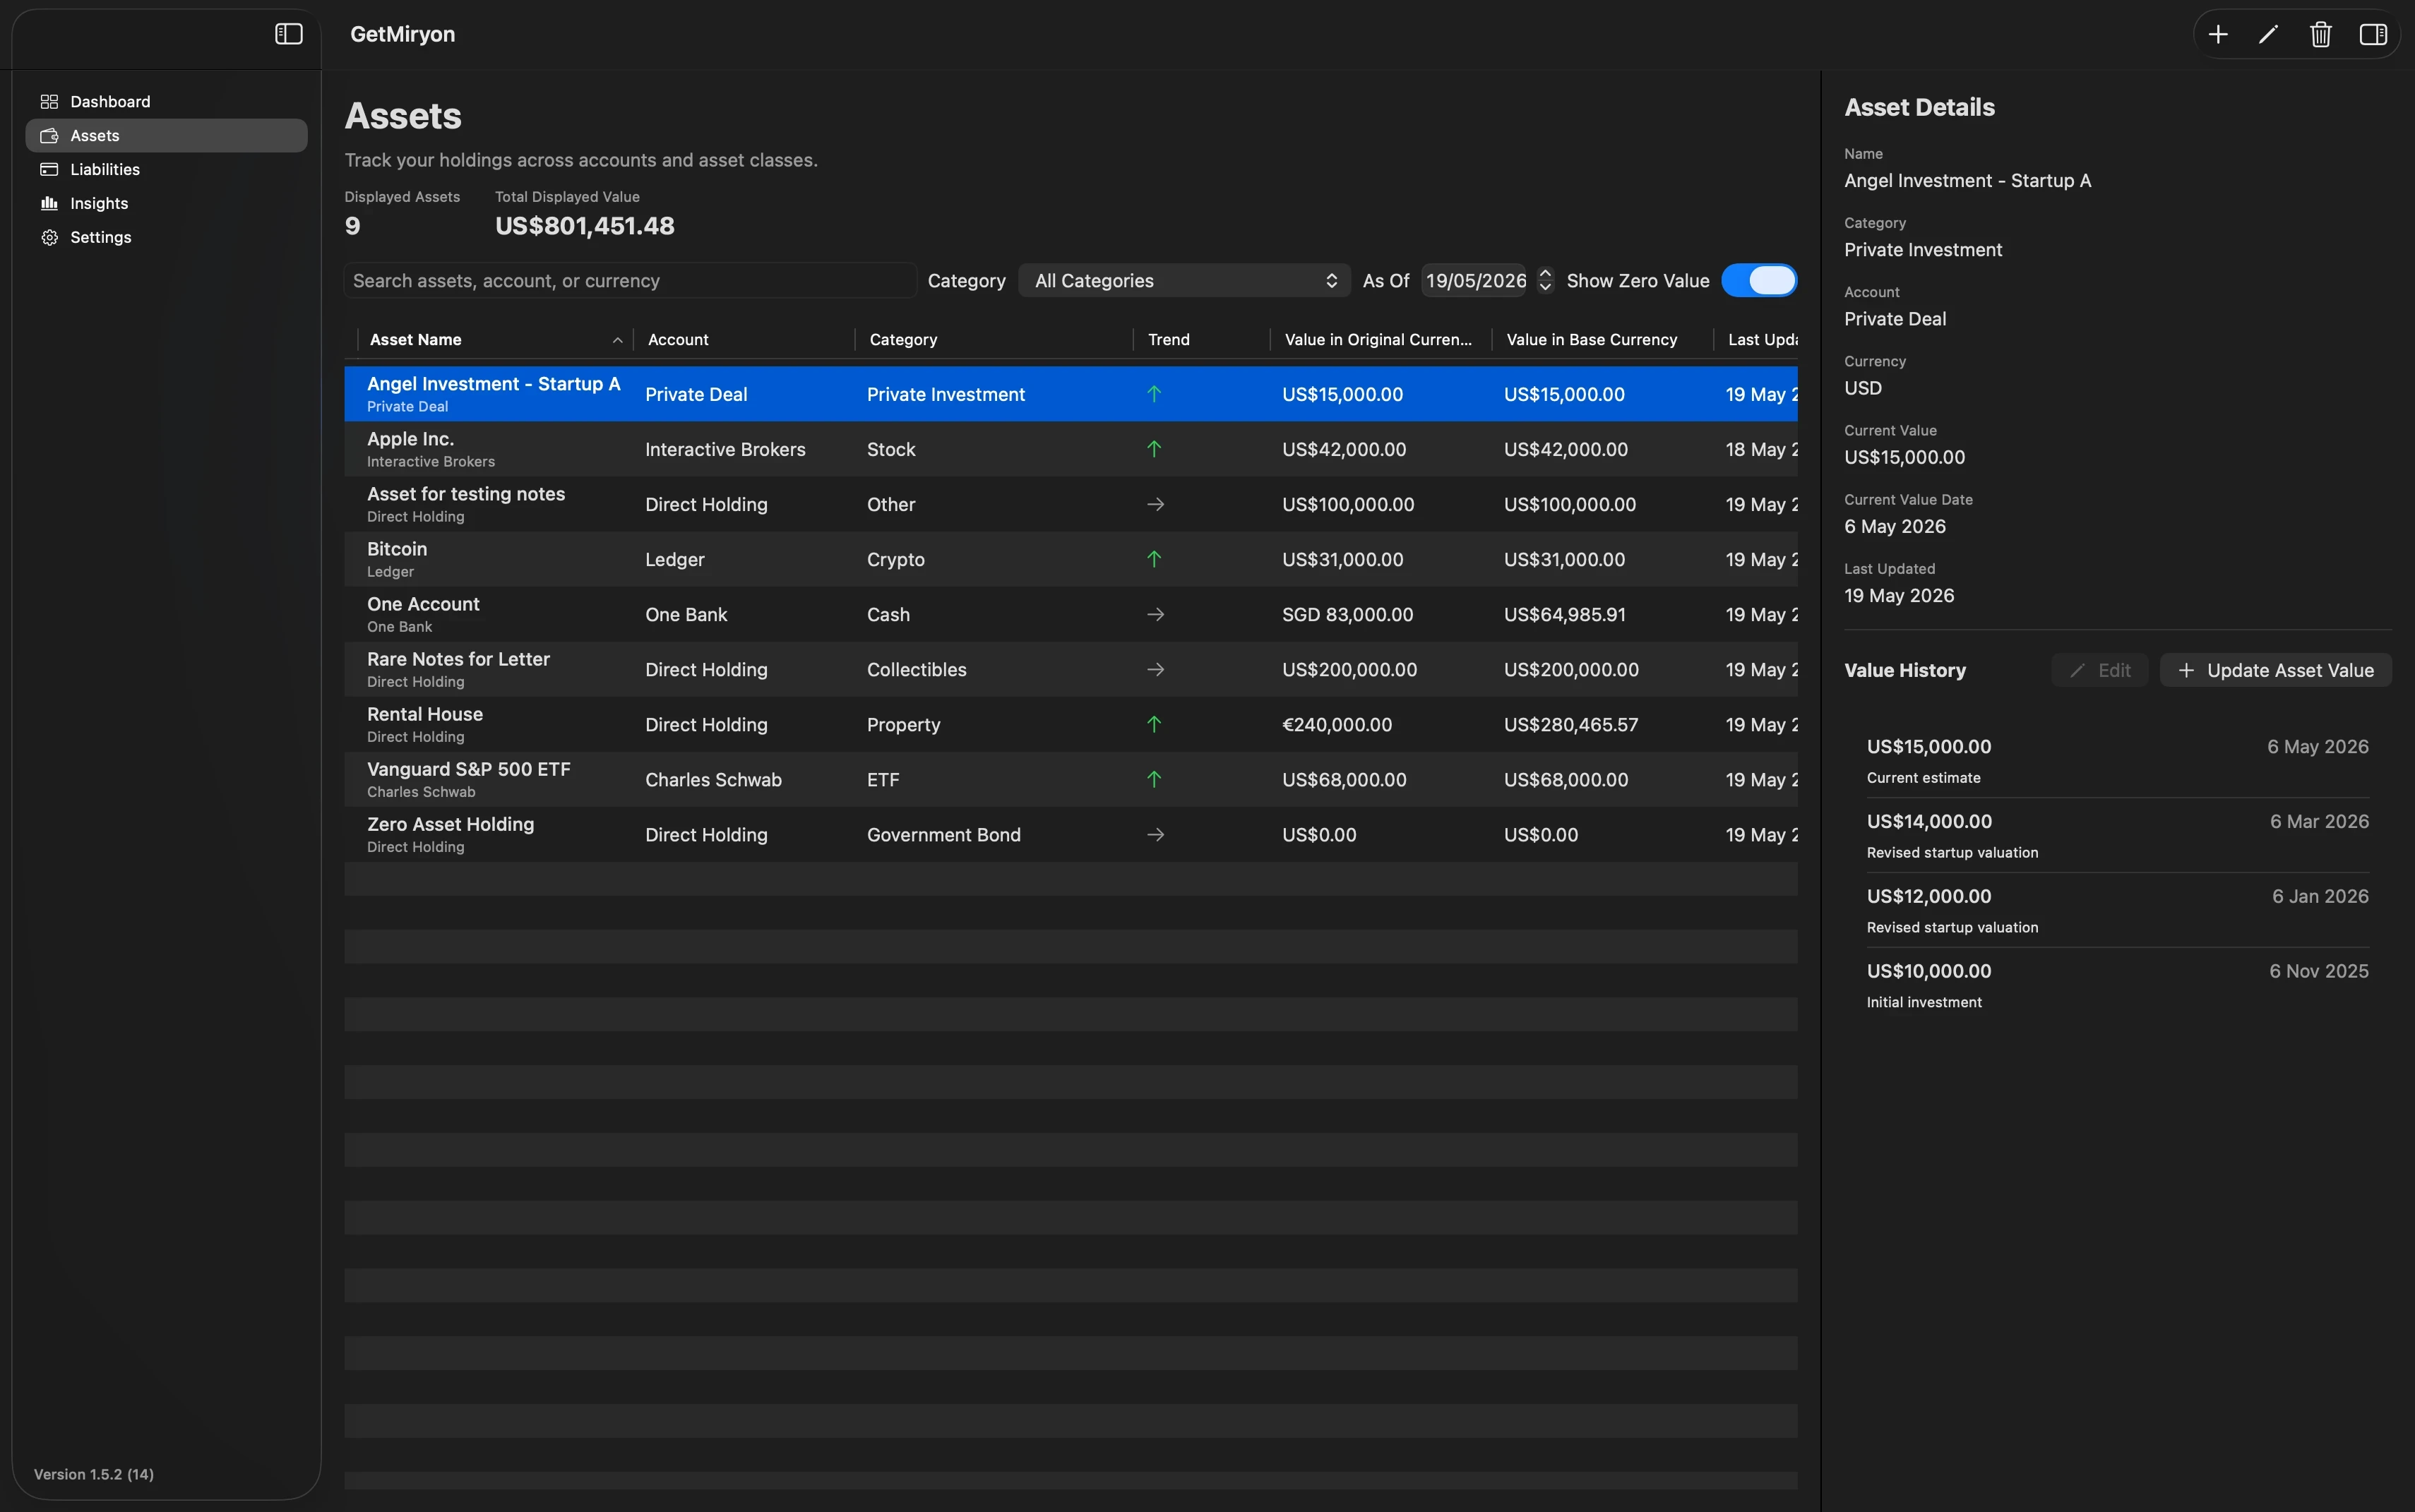Select the US$10,000.00 Initial investment entry
Image resolution: width=2415 pixels, height=1512 pixels.
point(2117,985)
